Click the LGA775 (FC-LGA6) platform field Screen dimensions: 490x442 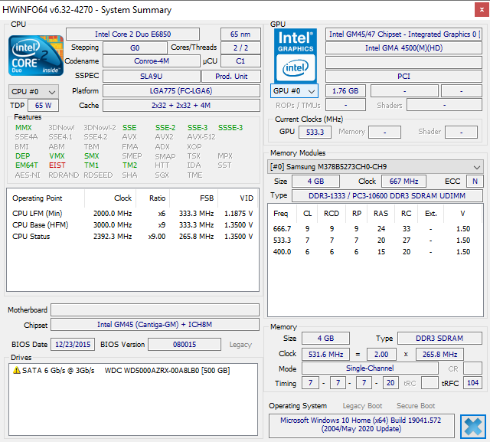181,91
